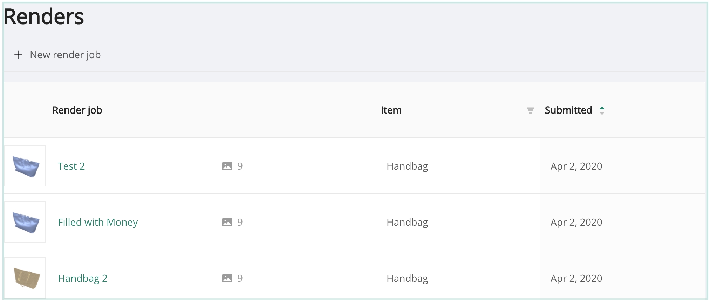
Task: Click the Test 2 blue handbag thumbnail
Action: point(25,166)
